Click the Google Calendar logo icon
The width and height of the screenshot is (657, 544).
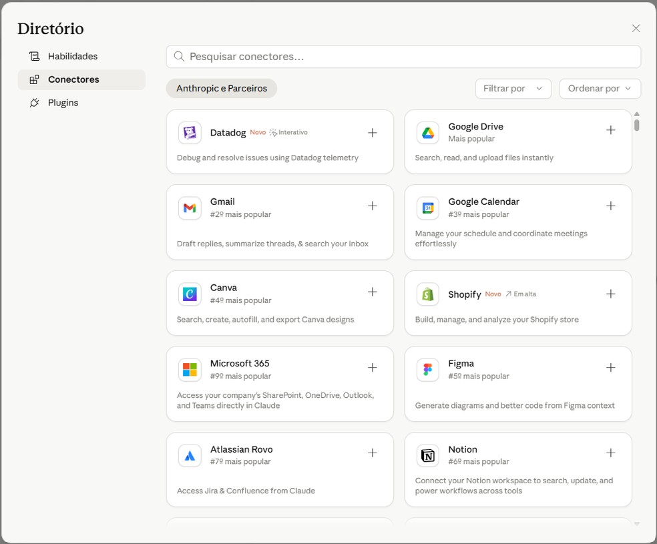(428, 208)
